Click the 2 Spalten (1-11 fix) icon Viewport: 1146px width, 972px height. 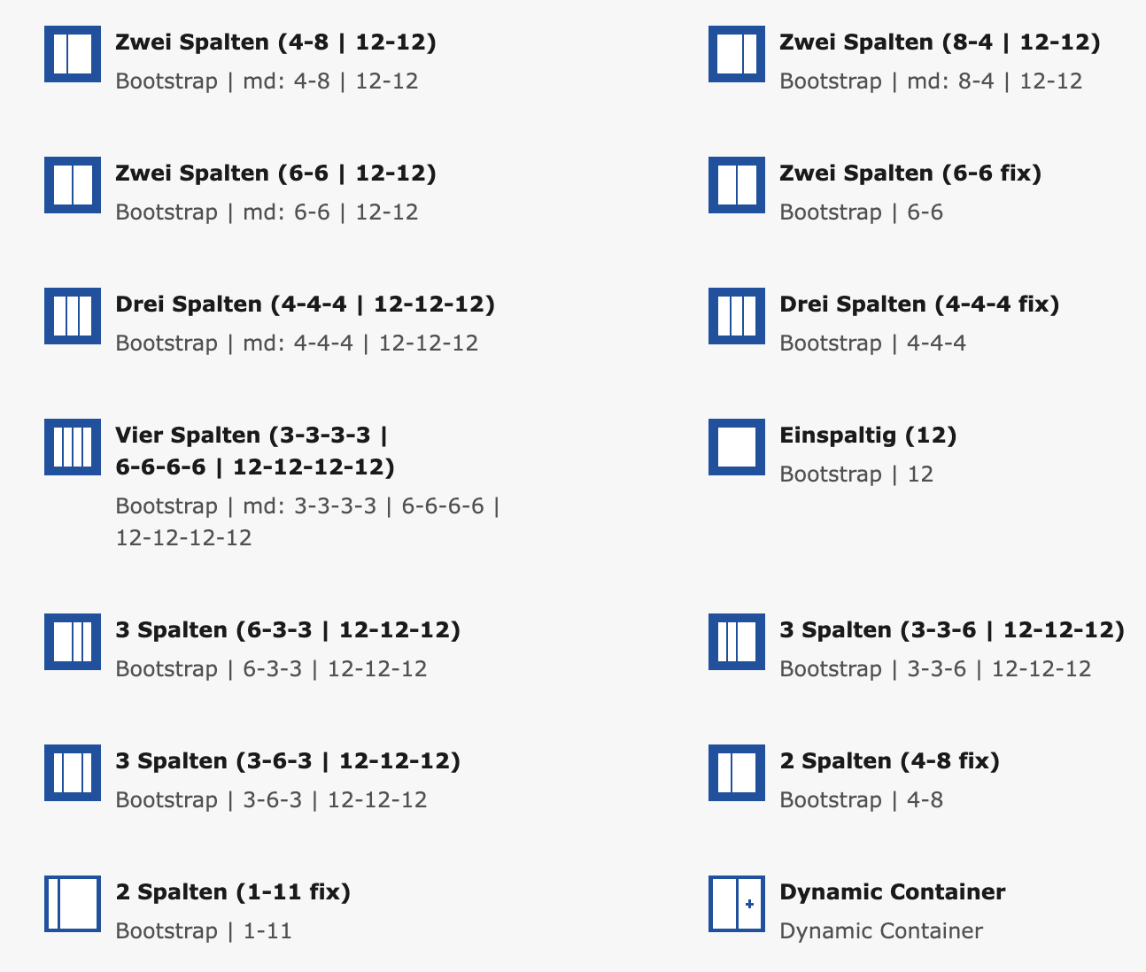pos(73,904)
